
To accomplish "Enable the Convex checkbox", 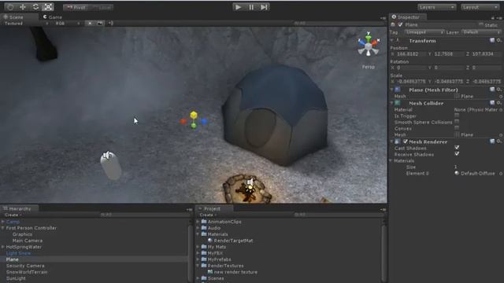I will pos(457,128).
